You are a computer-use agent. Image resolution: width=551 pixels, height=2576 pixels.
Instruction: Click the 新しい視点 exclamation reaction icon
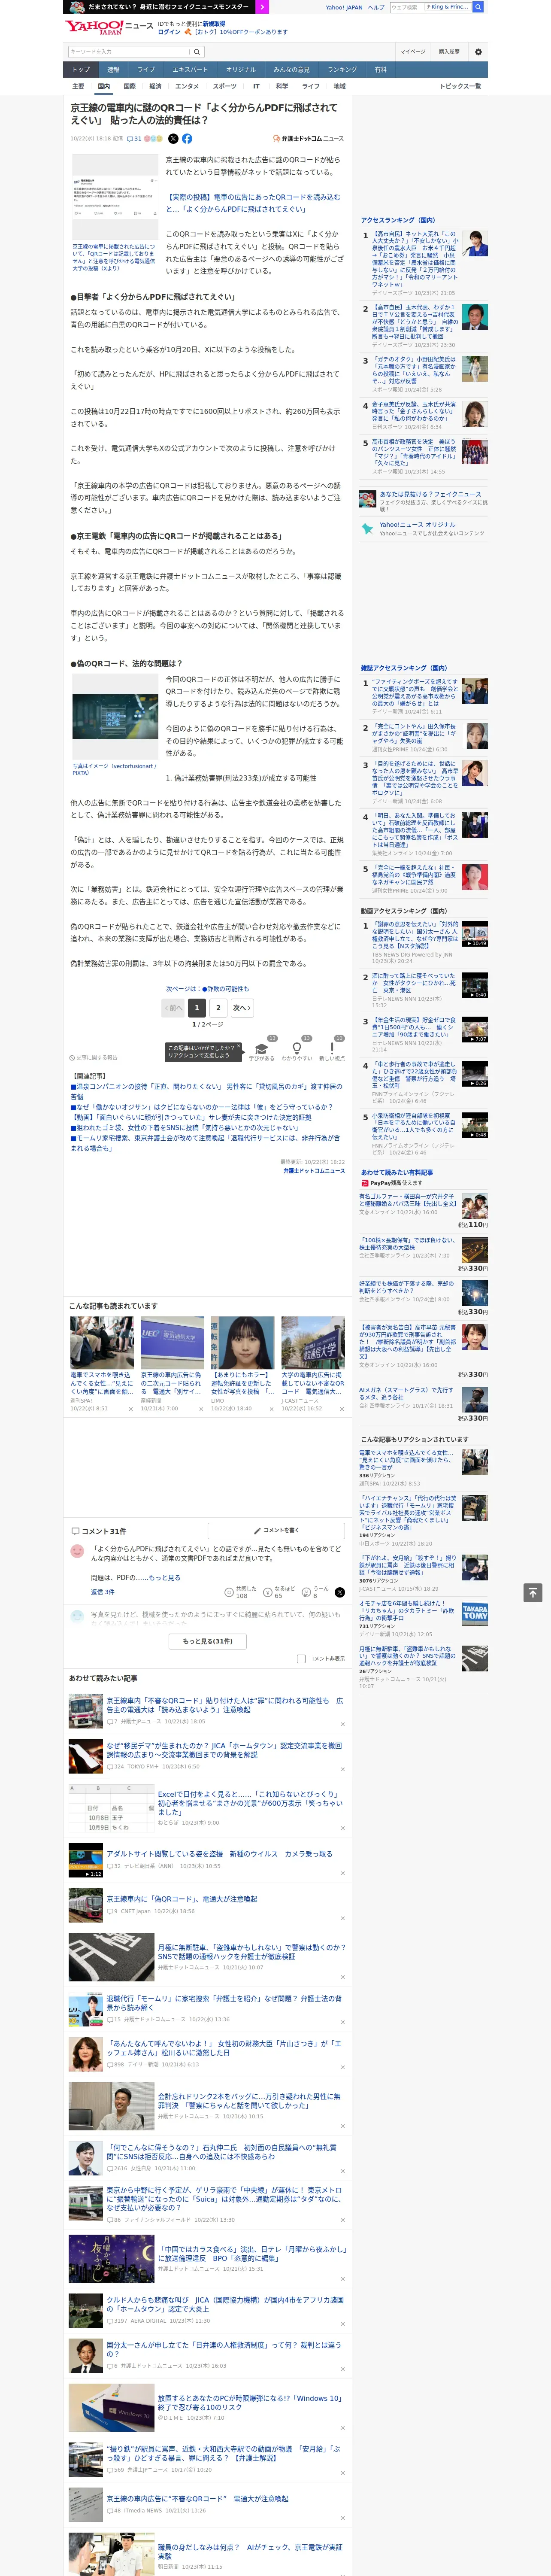tap(332, 1049)
